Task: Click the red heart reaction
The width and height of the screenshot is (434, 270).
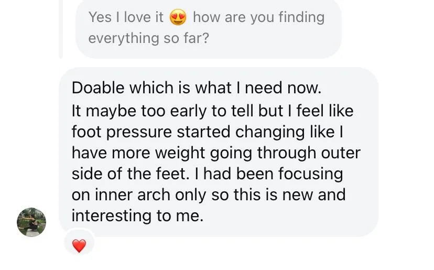Action: click(x=79, y=245)
